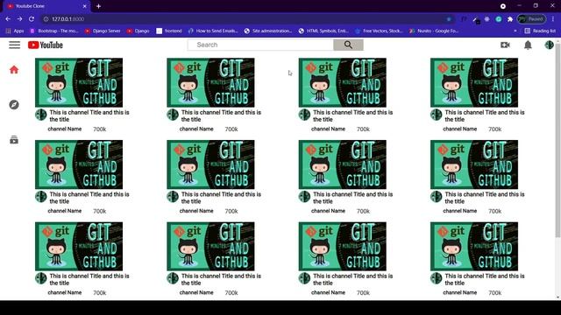Focus the Search input field

[x=260, y=45]
